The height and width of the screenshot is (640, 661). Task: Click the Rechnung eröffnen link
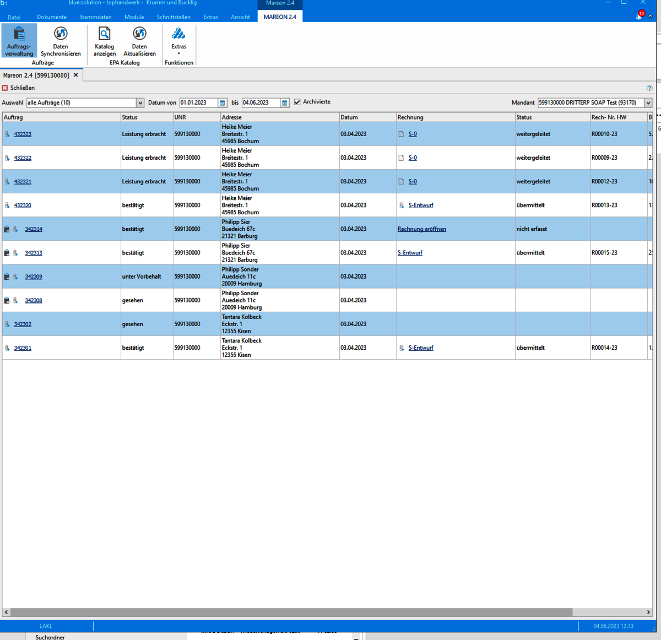422,229
